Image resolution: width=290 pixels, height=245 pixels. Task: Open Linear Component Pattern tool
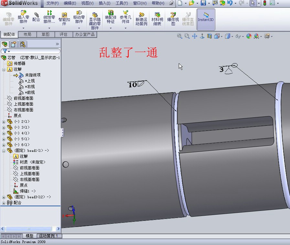point(49,17)
